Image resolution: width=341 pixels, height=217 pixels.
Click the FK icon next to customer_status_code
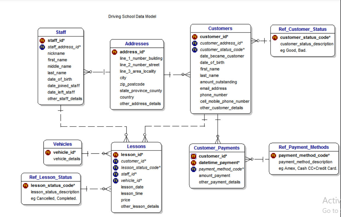[195, 49]
